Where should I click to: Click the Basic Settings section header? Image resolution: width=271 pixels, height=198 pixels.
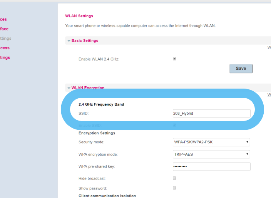coord(85,40)
